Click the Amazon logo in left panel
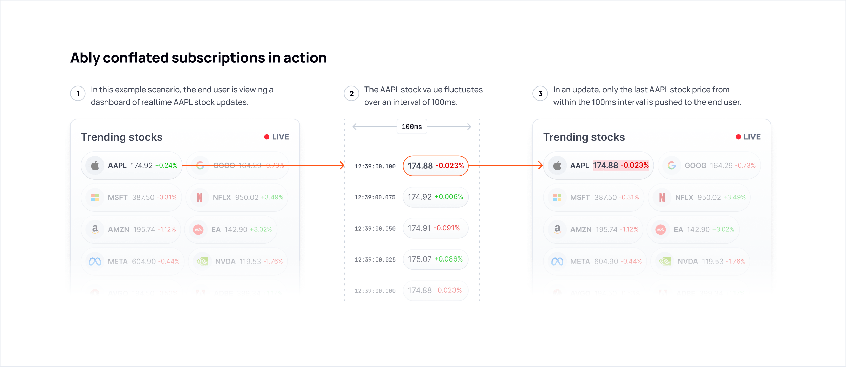The height and width of the screenshot is (367, 846). [95, 229]
